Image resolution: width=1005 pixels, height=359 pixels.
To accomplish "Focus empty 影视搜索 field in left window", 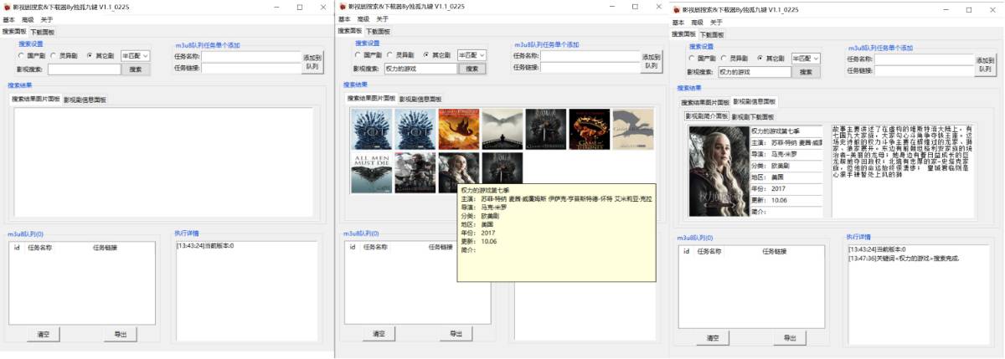I will click(83, 69).
